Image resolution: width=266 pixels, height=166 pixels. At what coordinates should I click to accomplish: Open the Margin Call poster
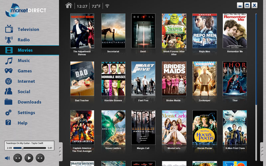coord(143,127)
